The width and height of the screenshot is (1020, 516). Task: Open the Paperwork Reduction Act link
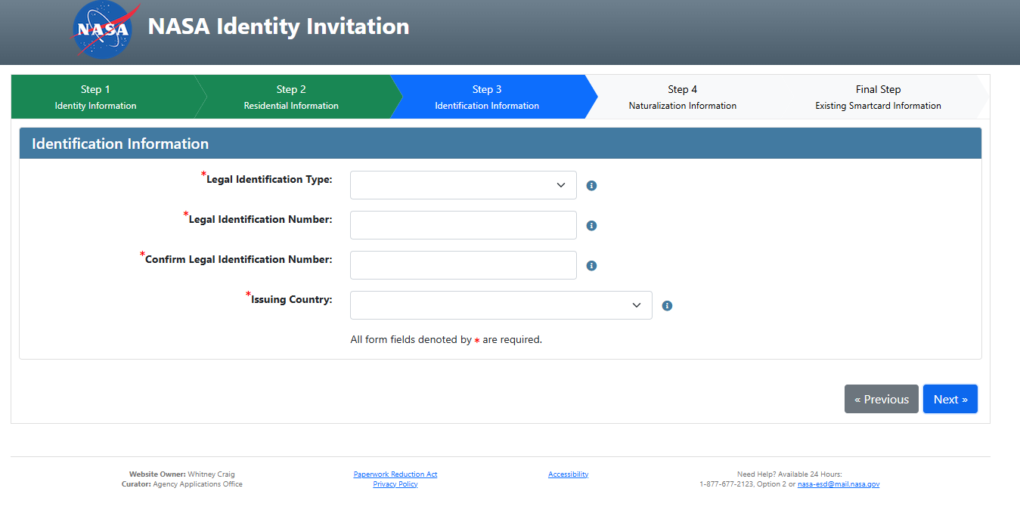[x=395, y=474]
